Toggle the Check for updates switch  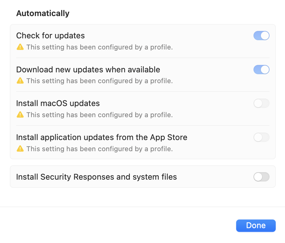[x=262, y=36]
